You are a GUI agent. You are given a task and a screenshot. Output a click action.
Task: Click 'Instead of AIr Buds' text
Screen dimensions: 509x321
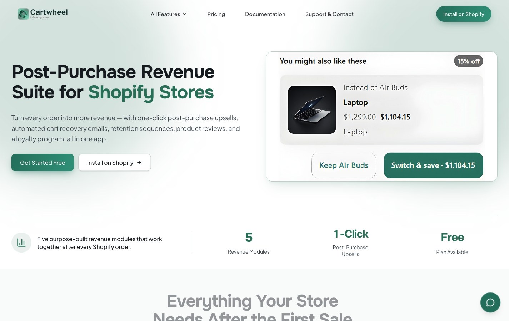375,87
